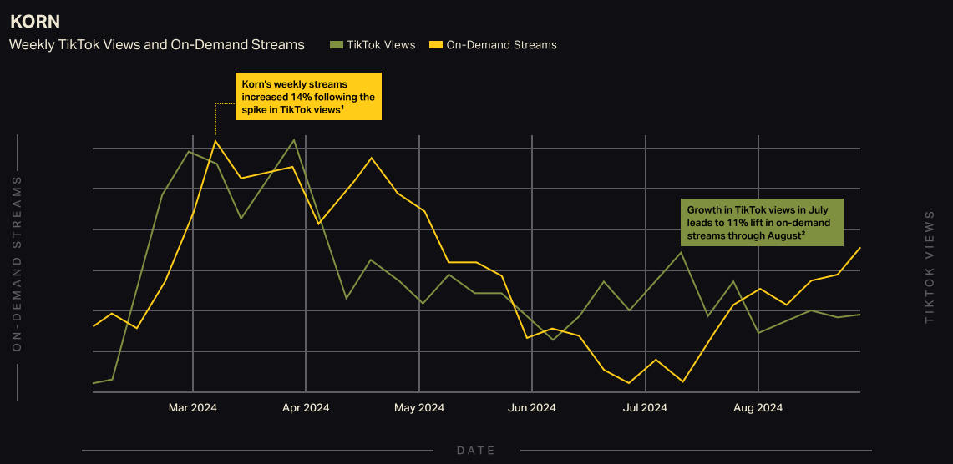Viewport: 953px width, 464px height.
Task: Click the Mar 2024 axis label
Action: pos(192,408)
